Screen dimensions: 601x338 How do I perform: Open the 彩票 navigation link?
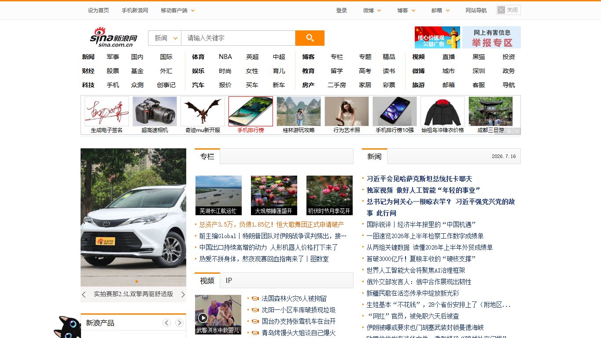coord(389,85)
